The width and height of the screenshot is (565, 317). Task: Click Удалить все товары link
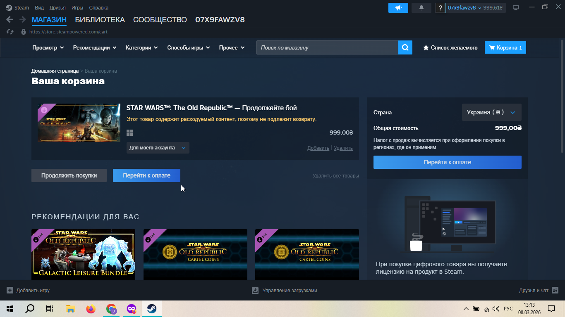tap(336, 176)
